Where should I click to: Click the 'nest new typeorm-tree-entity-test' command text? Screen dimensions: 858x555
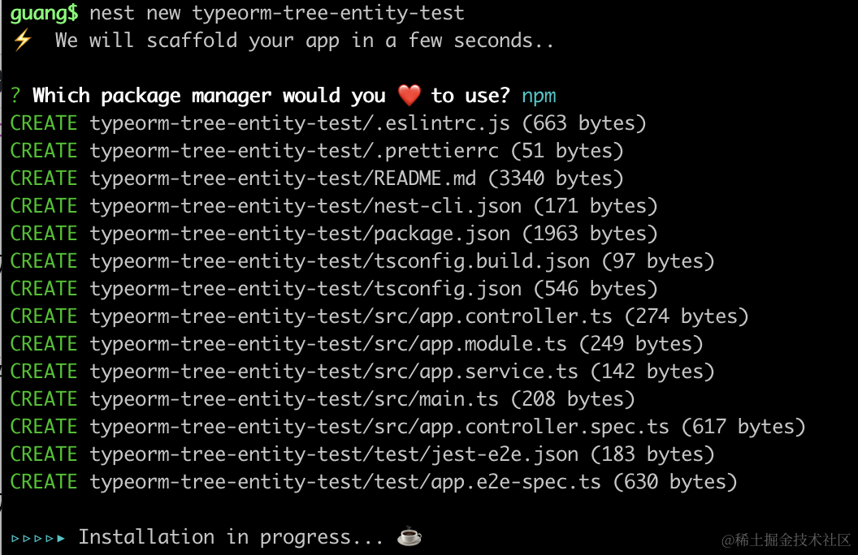point(276,13)
